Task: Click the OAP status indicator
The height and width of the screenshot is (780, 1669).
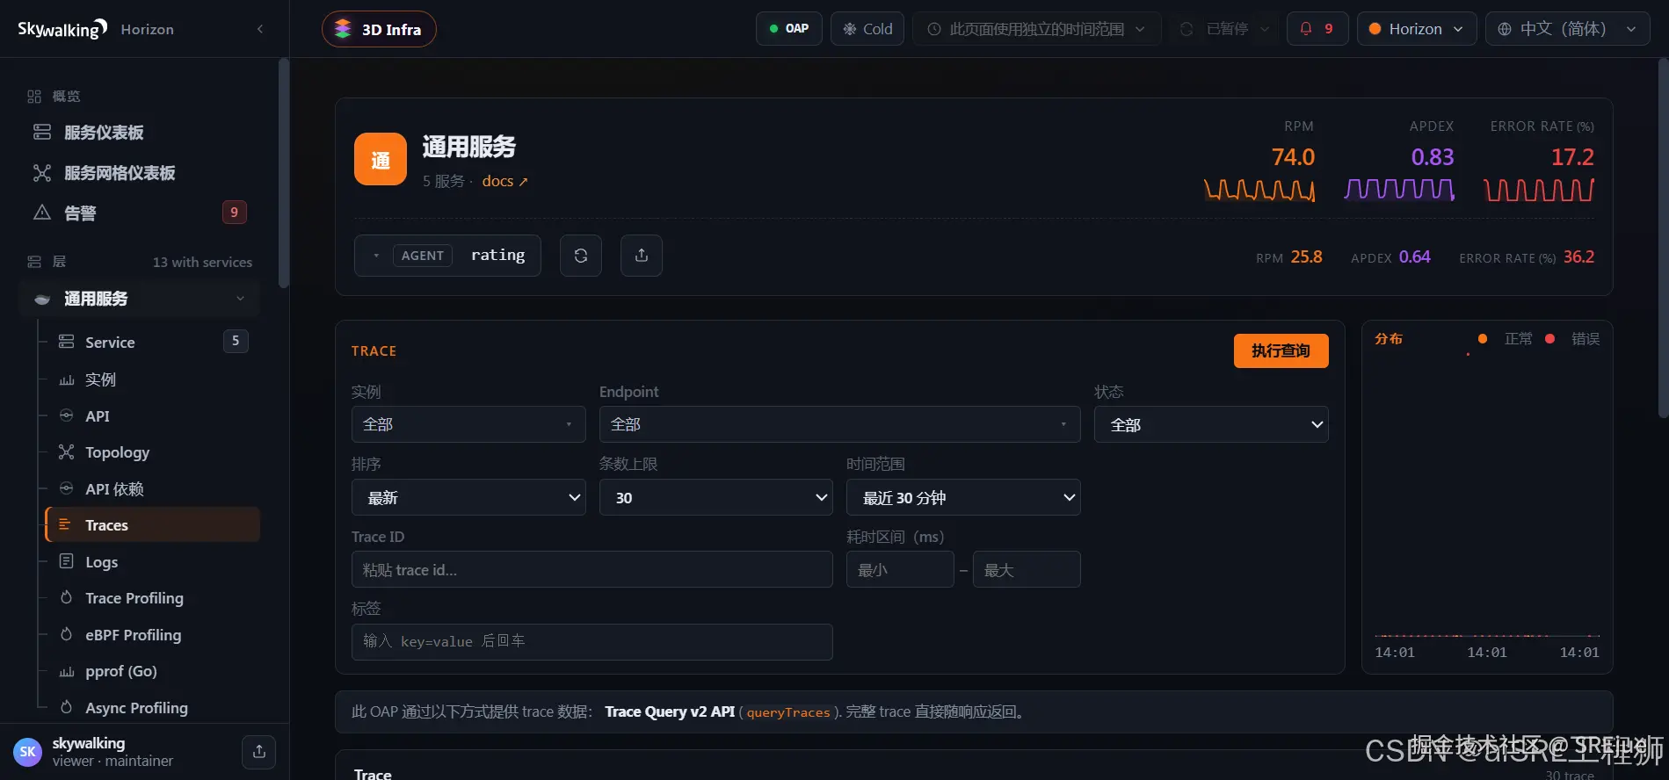Action: (788, 29)
